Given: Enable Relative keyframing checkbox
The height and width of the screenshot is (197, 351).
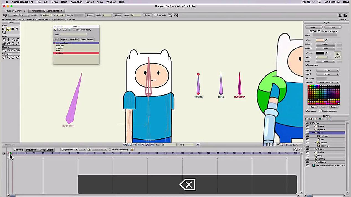Looking at the screenshot, I should pos(110,150).
